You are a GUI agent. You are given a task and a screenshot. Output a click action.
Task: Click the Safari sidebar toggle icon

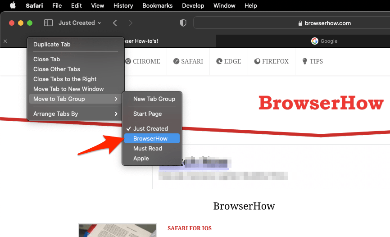coord(48,23)
